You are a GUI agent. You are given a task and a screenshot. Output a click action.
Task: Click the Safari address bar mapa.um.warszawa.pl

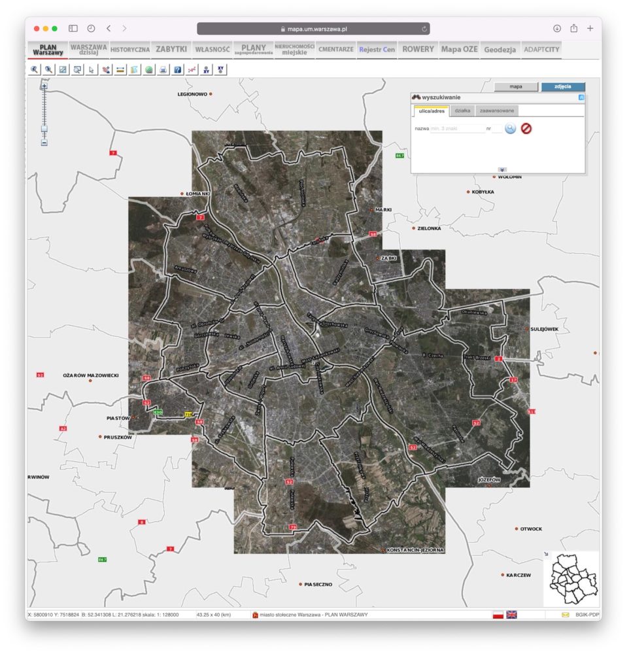(x=314, y=29)
